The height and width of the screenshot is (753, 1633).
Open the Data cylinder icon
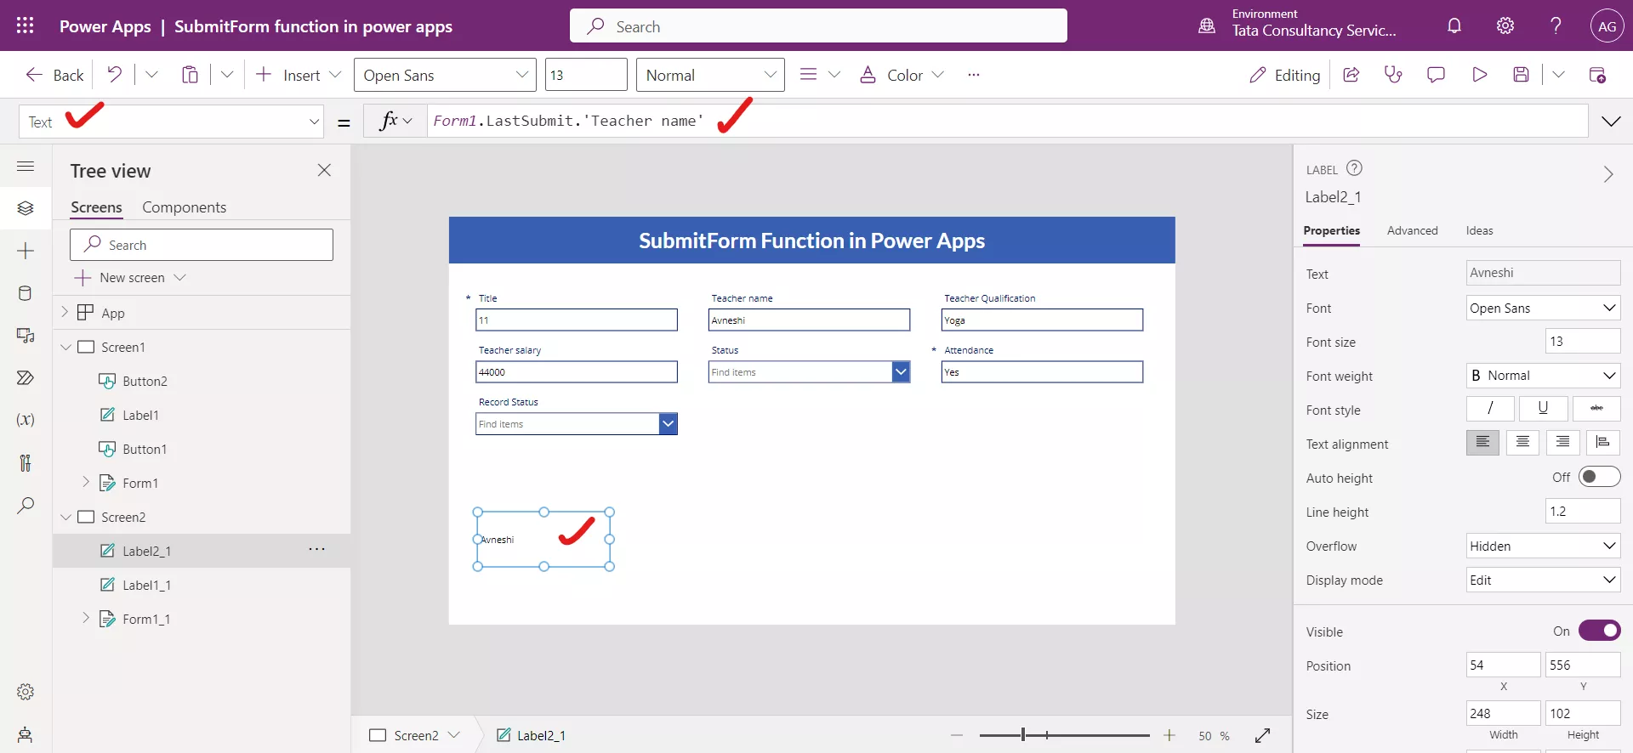[x=26, y=293]
